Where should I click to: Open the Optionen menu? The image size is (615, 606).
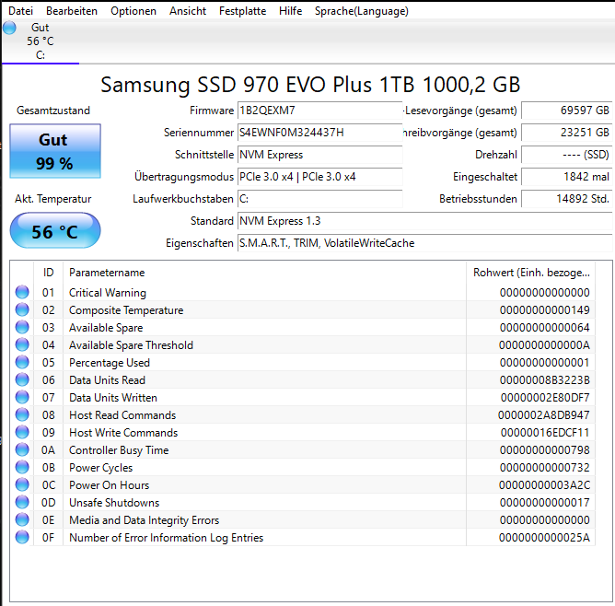(133, 11)
